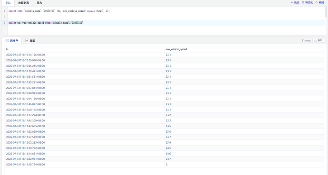
Task: Open the 日志 tab
Action: click(39, 3)
